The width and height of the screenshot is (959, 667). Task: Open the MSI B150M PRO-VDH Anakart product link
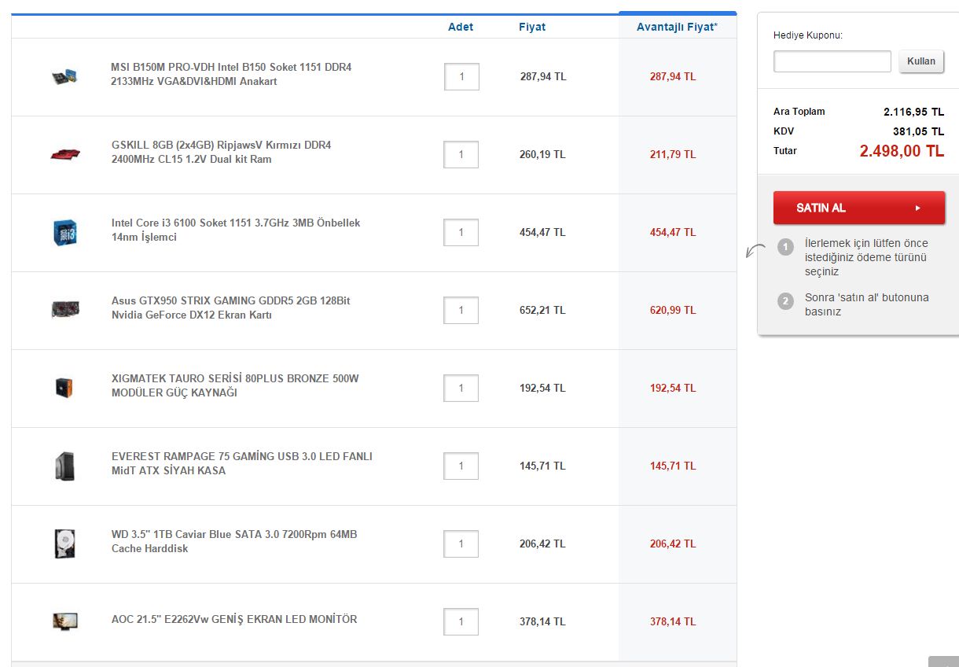pos(231,74)
